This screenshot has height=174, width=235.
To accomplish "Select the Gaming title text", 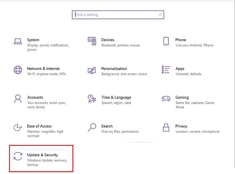I will (x=182, y=97).
